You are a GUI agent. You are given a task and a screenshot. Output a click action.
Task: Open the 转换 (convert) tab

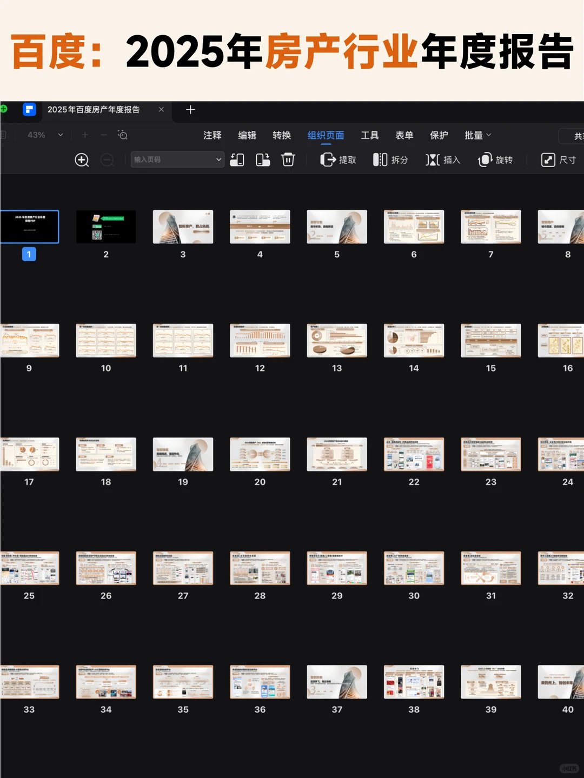point(282,135)
